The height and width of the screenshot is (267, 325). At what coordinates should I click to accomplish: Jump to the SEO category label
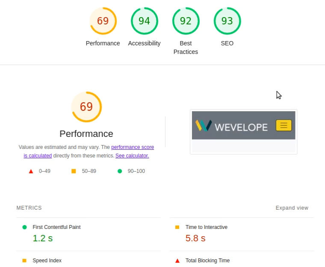click(227, 43)
